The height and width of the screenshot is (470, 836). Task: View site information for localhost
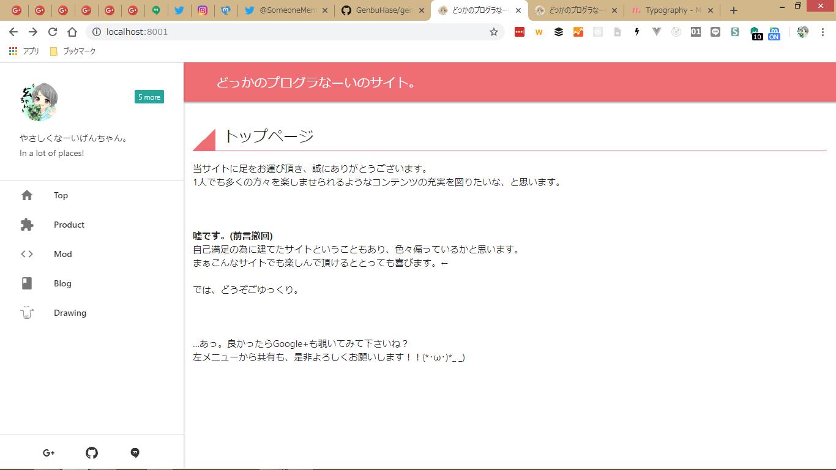coord(97,32)
